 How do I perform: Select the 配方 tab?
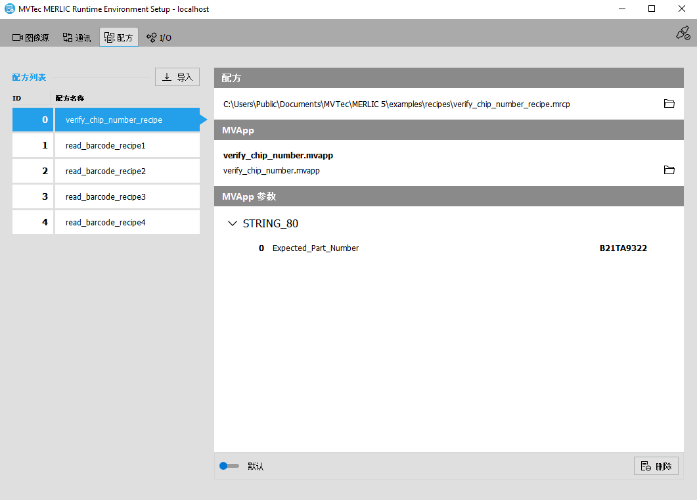[119, 37]
